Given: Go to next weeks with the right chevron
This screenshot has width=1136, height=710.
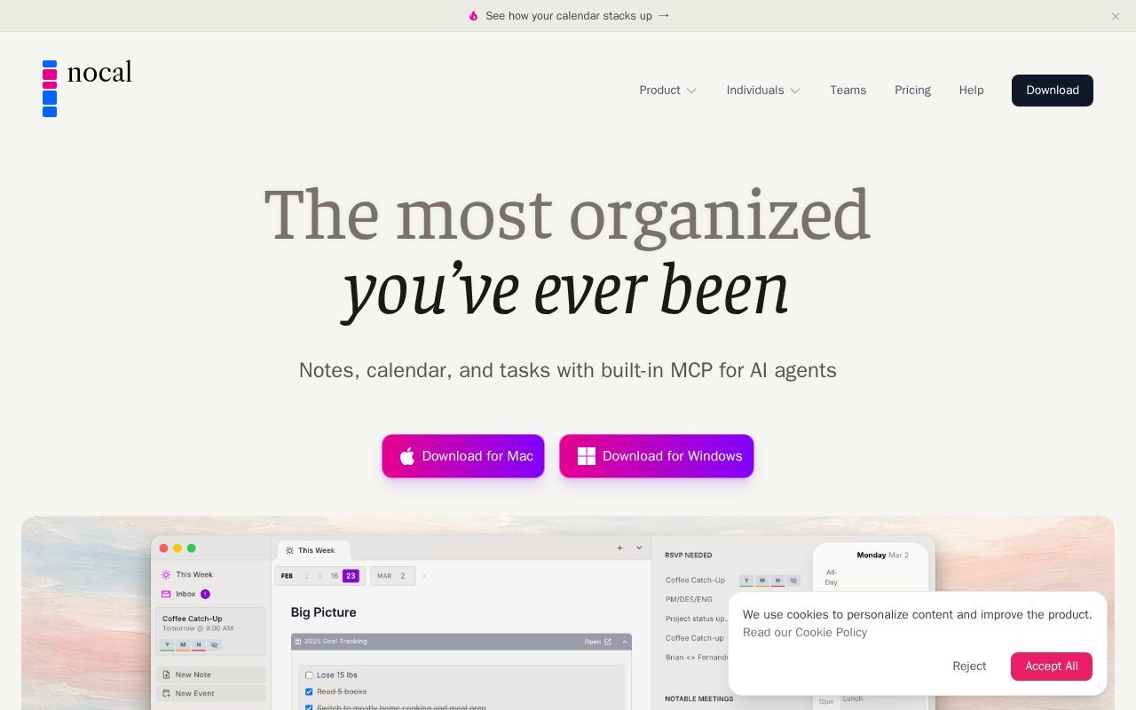Looking at the screenshot, I should click(424, 576).
